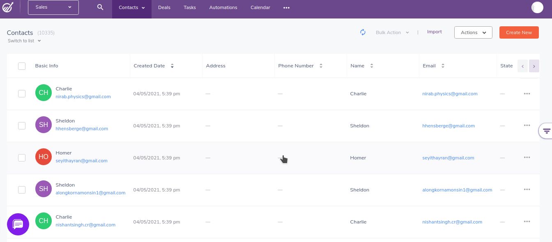552x242 pixels.
Task: Open the Actions dropdown button
Action: [x=473, y=32]
